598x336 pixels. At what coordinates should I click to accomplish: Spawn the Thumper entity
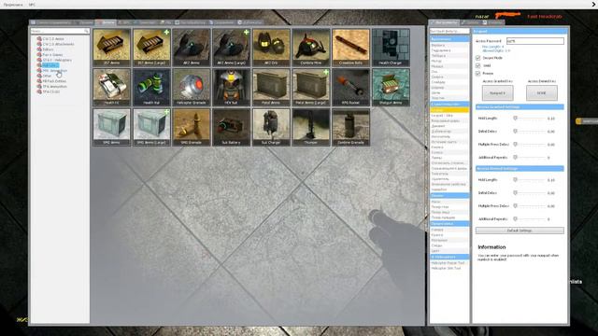(x=311, y=127)
